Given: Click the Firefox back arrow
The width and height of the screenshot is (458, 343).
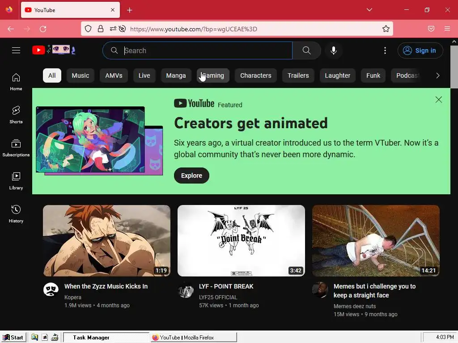Looking at the screenshot, I should pos(11,29).
